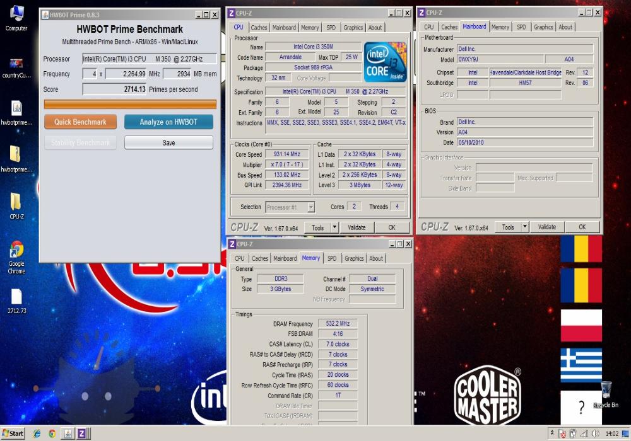Click the QPI Link 2394.36 MHz value
The width and height of the screenshot is (631, 441).
pyautogui.click(x=287, y=185)
